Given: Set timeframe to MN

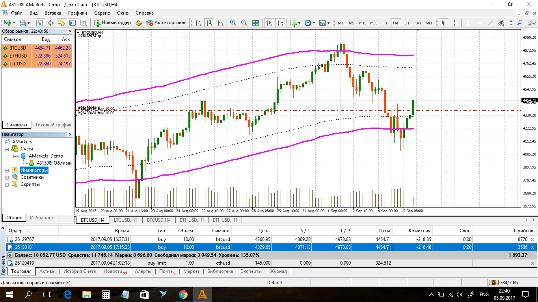Looking at the screenshot, I should 429,23.
